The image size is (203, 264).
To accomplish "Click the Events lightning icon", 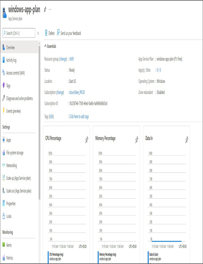I will pyautogui.click(x=3, y=111).
